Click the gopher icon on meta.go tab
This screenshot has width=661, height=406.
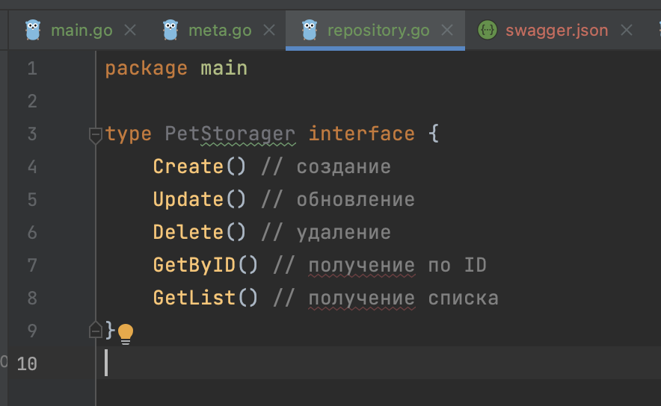click(170, 30)
